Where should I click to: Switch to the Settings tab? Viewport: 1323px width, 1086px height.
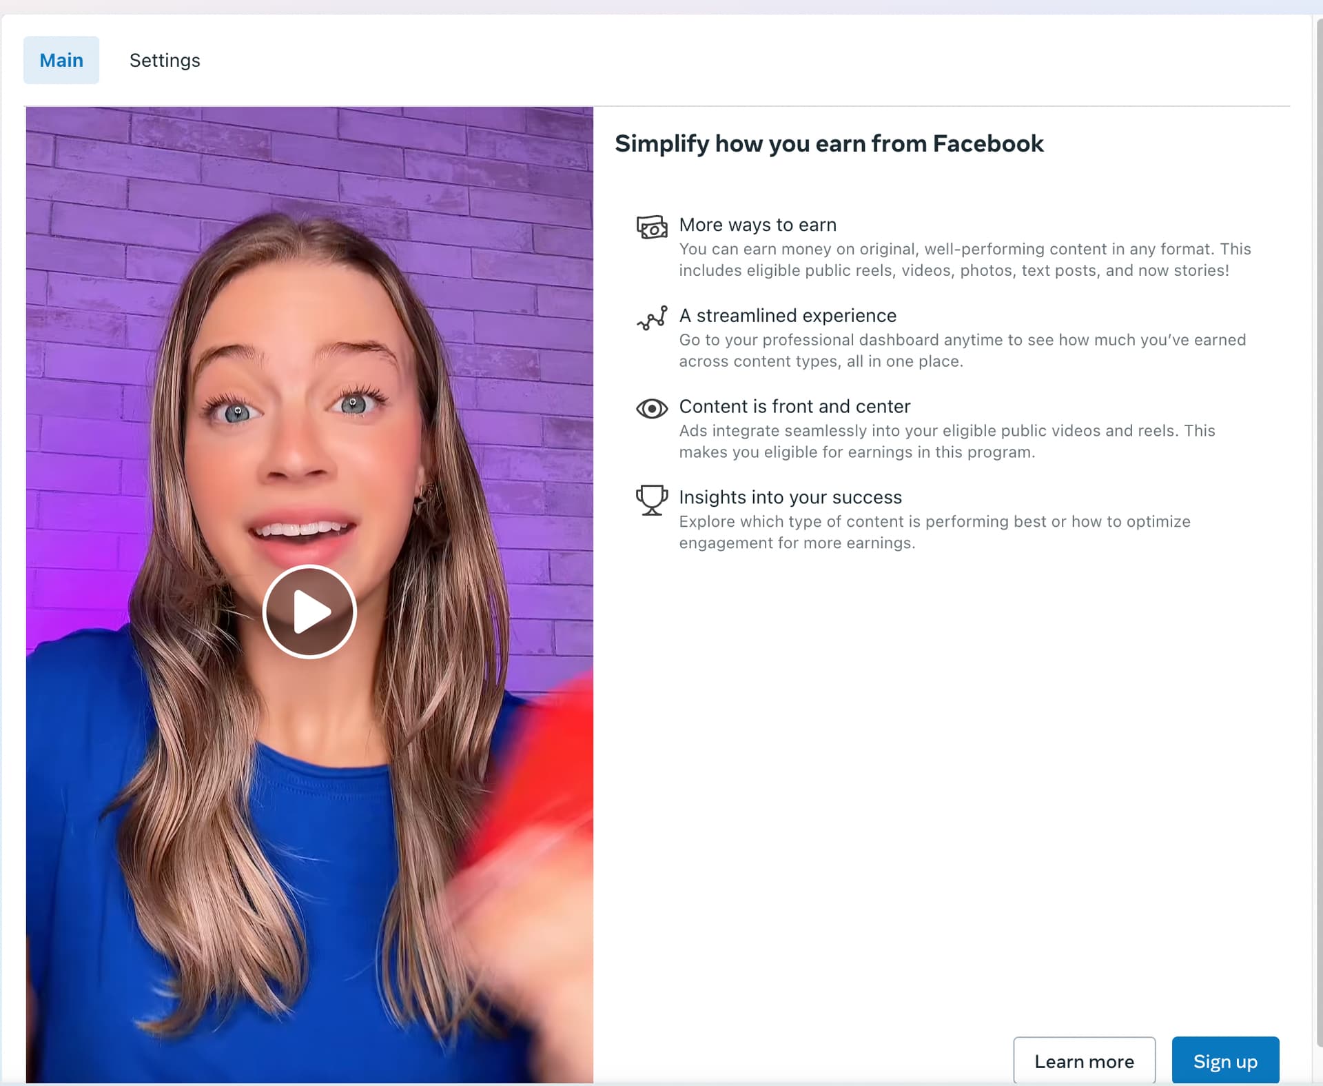pos(165,61)
